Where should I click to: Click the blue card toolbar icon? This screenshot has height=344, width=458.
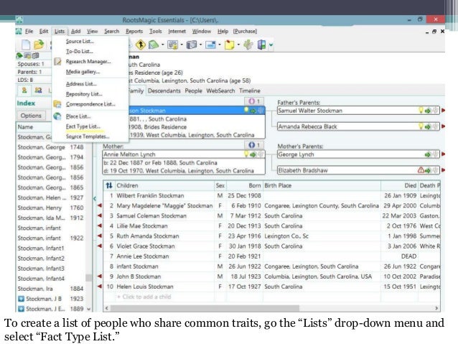click(210, 45)
